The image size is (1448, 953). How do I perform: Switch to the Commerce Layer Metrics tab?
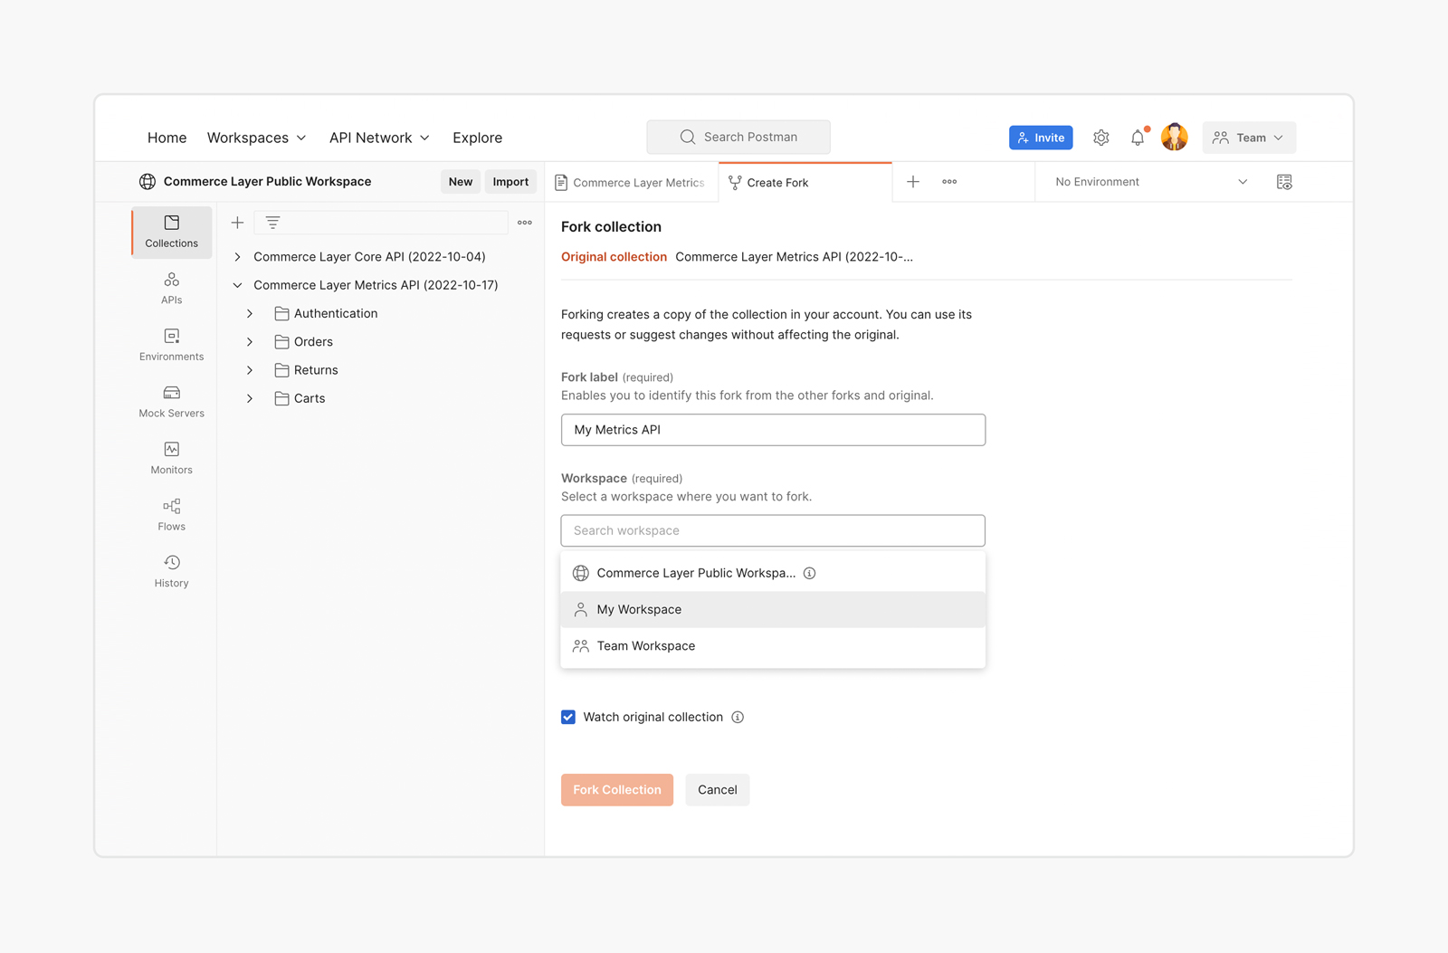click(631, 183)
